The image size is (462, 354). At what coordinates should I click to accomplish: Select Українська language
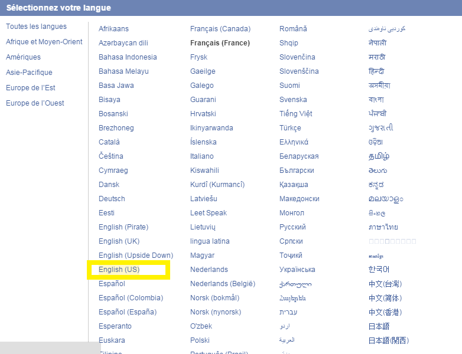(x=297, y=270)
